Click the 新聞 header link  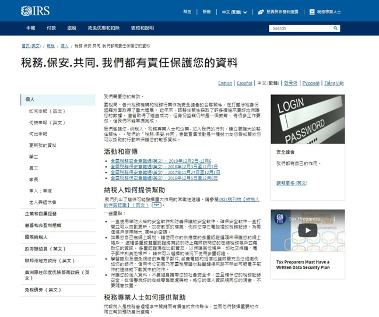pyautogui.click(x=206, y=12)
